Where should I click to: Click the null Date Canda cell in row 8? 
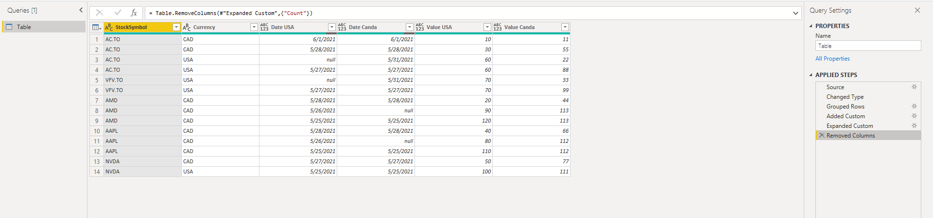tap(376, 110)
